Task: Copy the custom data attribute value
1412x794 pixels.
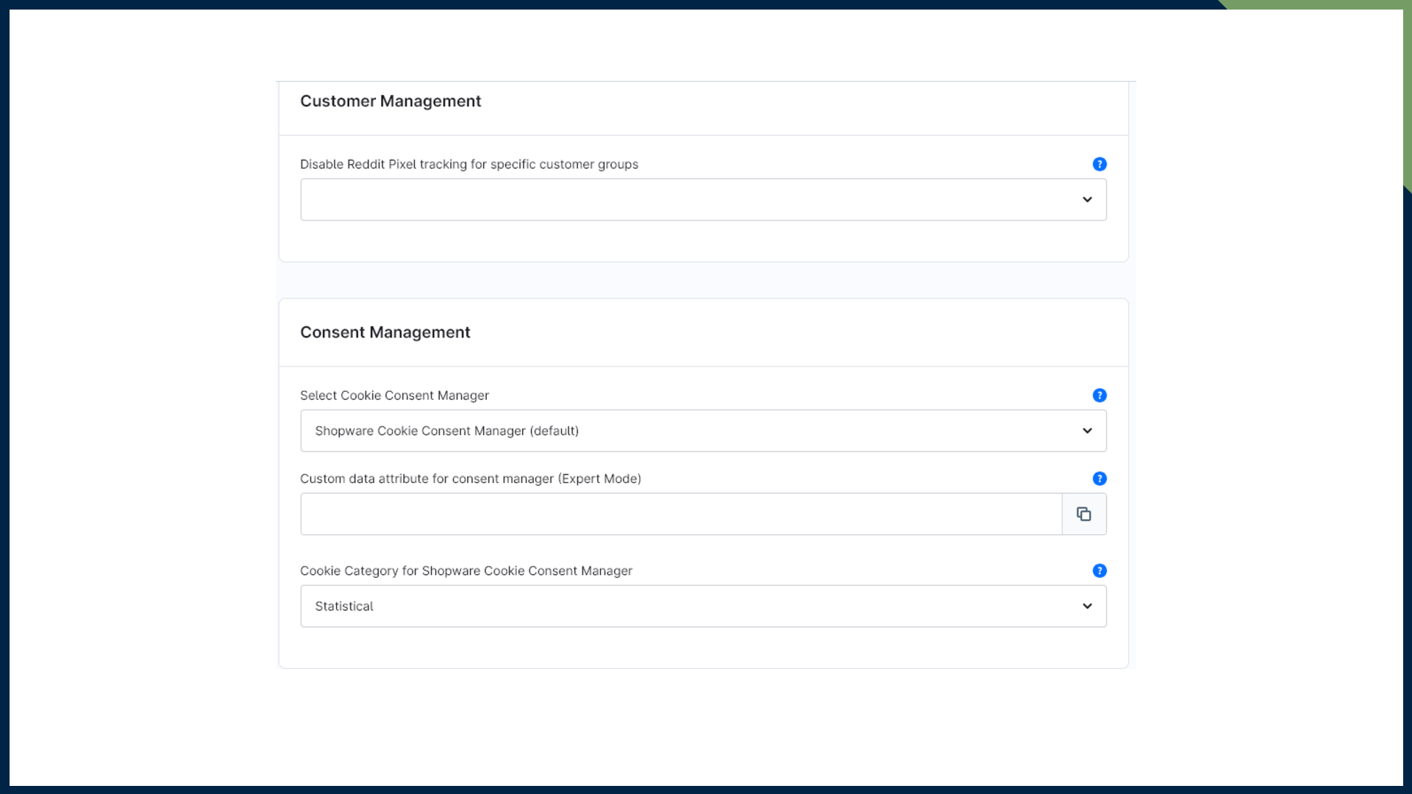Action: click(1084, 514)
